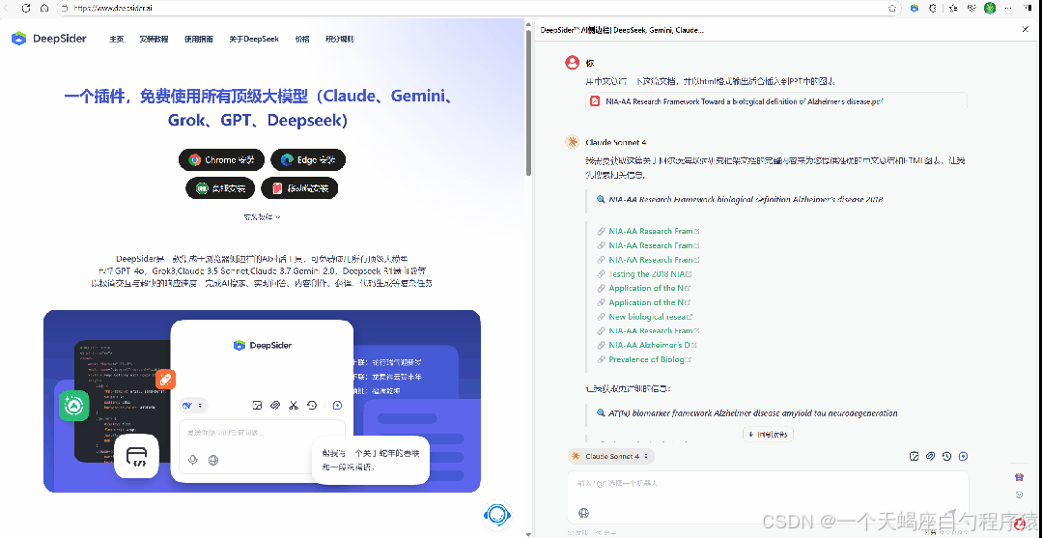
Task: Start a new chat with the blue plus icon
Action: click(964, 456)
